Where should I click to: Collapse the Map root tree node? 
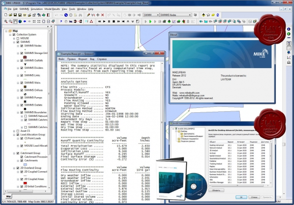click(6, 31)
